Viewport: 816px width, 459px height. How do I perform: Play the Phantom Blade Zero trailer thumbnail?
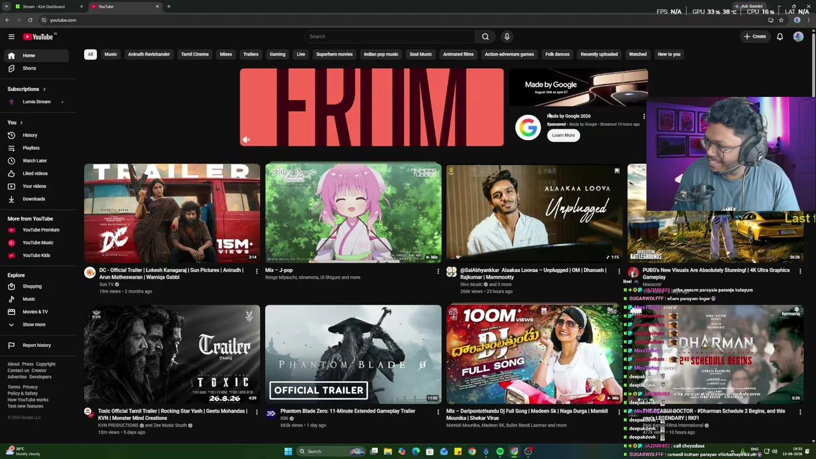pyautogui.click(x=353, y=354)
